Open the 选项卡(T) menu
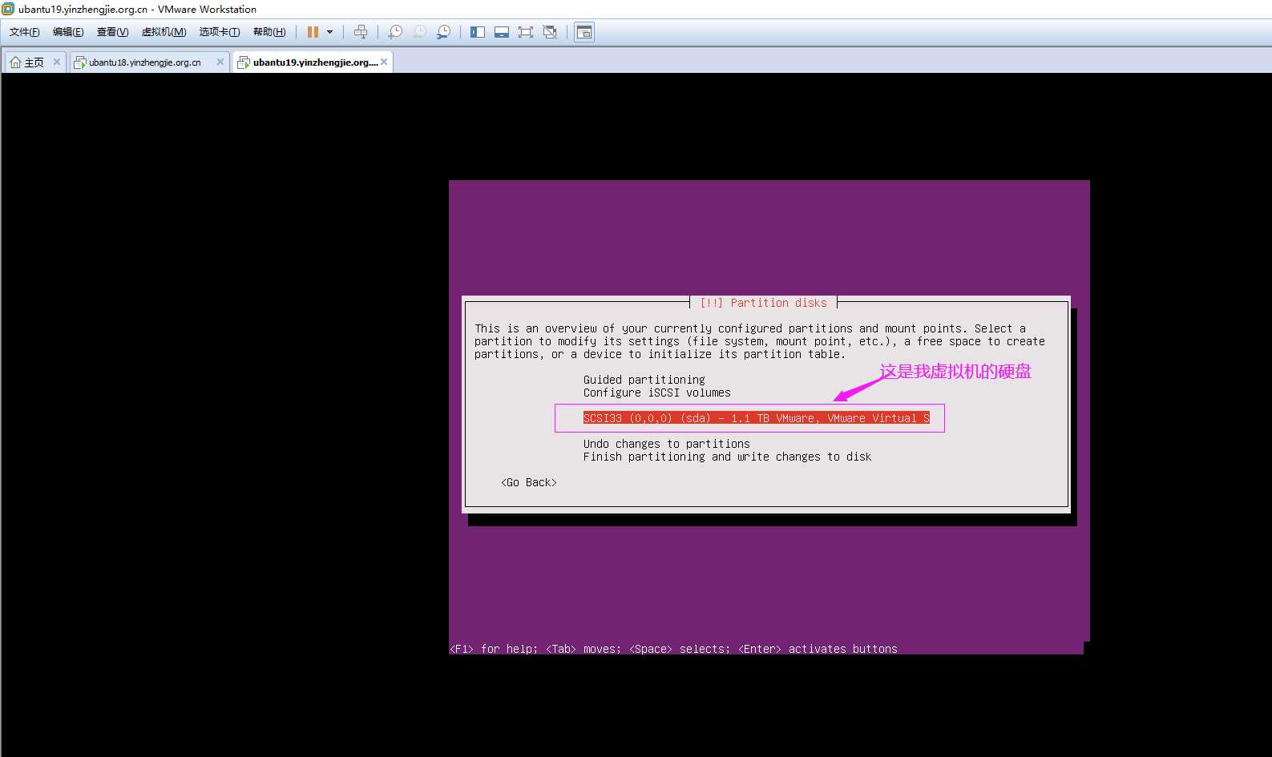The width and height of the screenshot is (1272, 757). click(220, 32)
